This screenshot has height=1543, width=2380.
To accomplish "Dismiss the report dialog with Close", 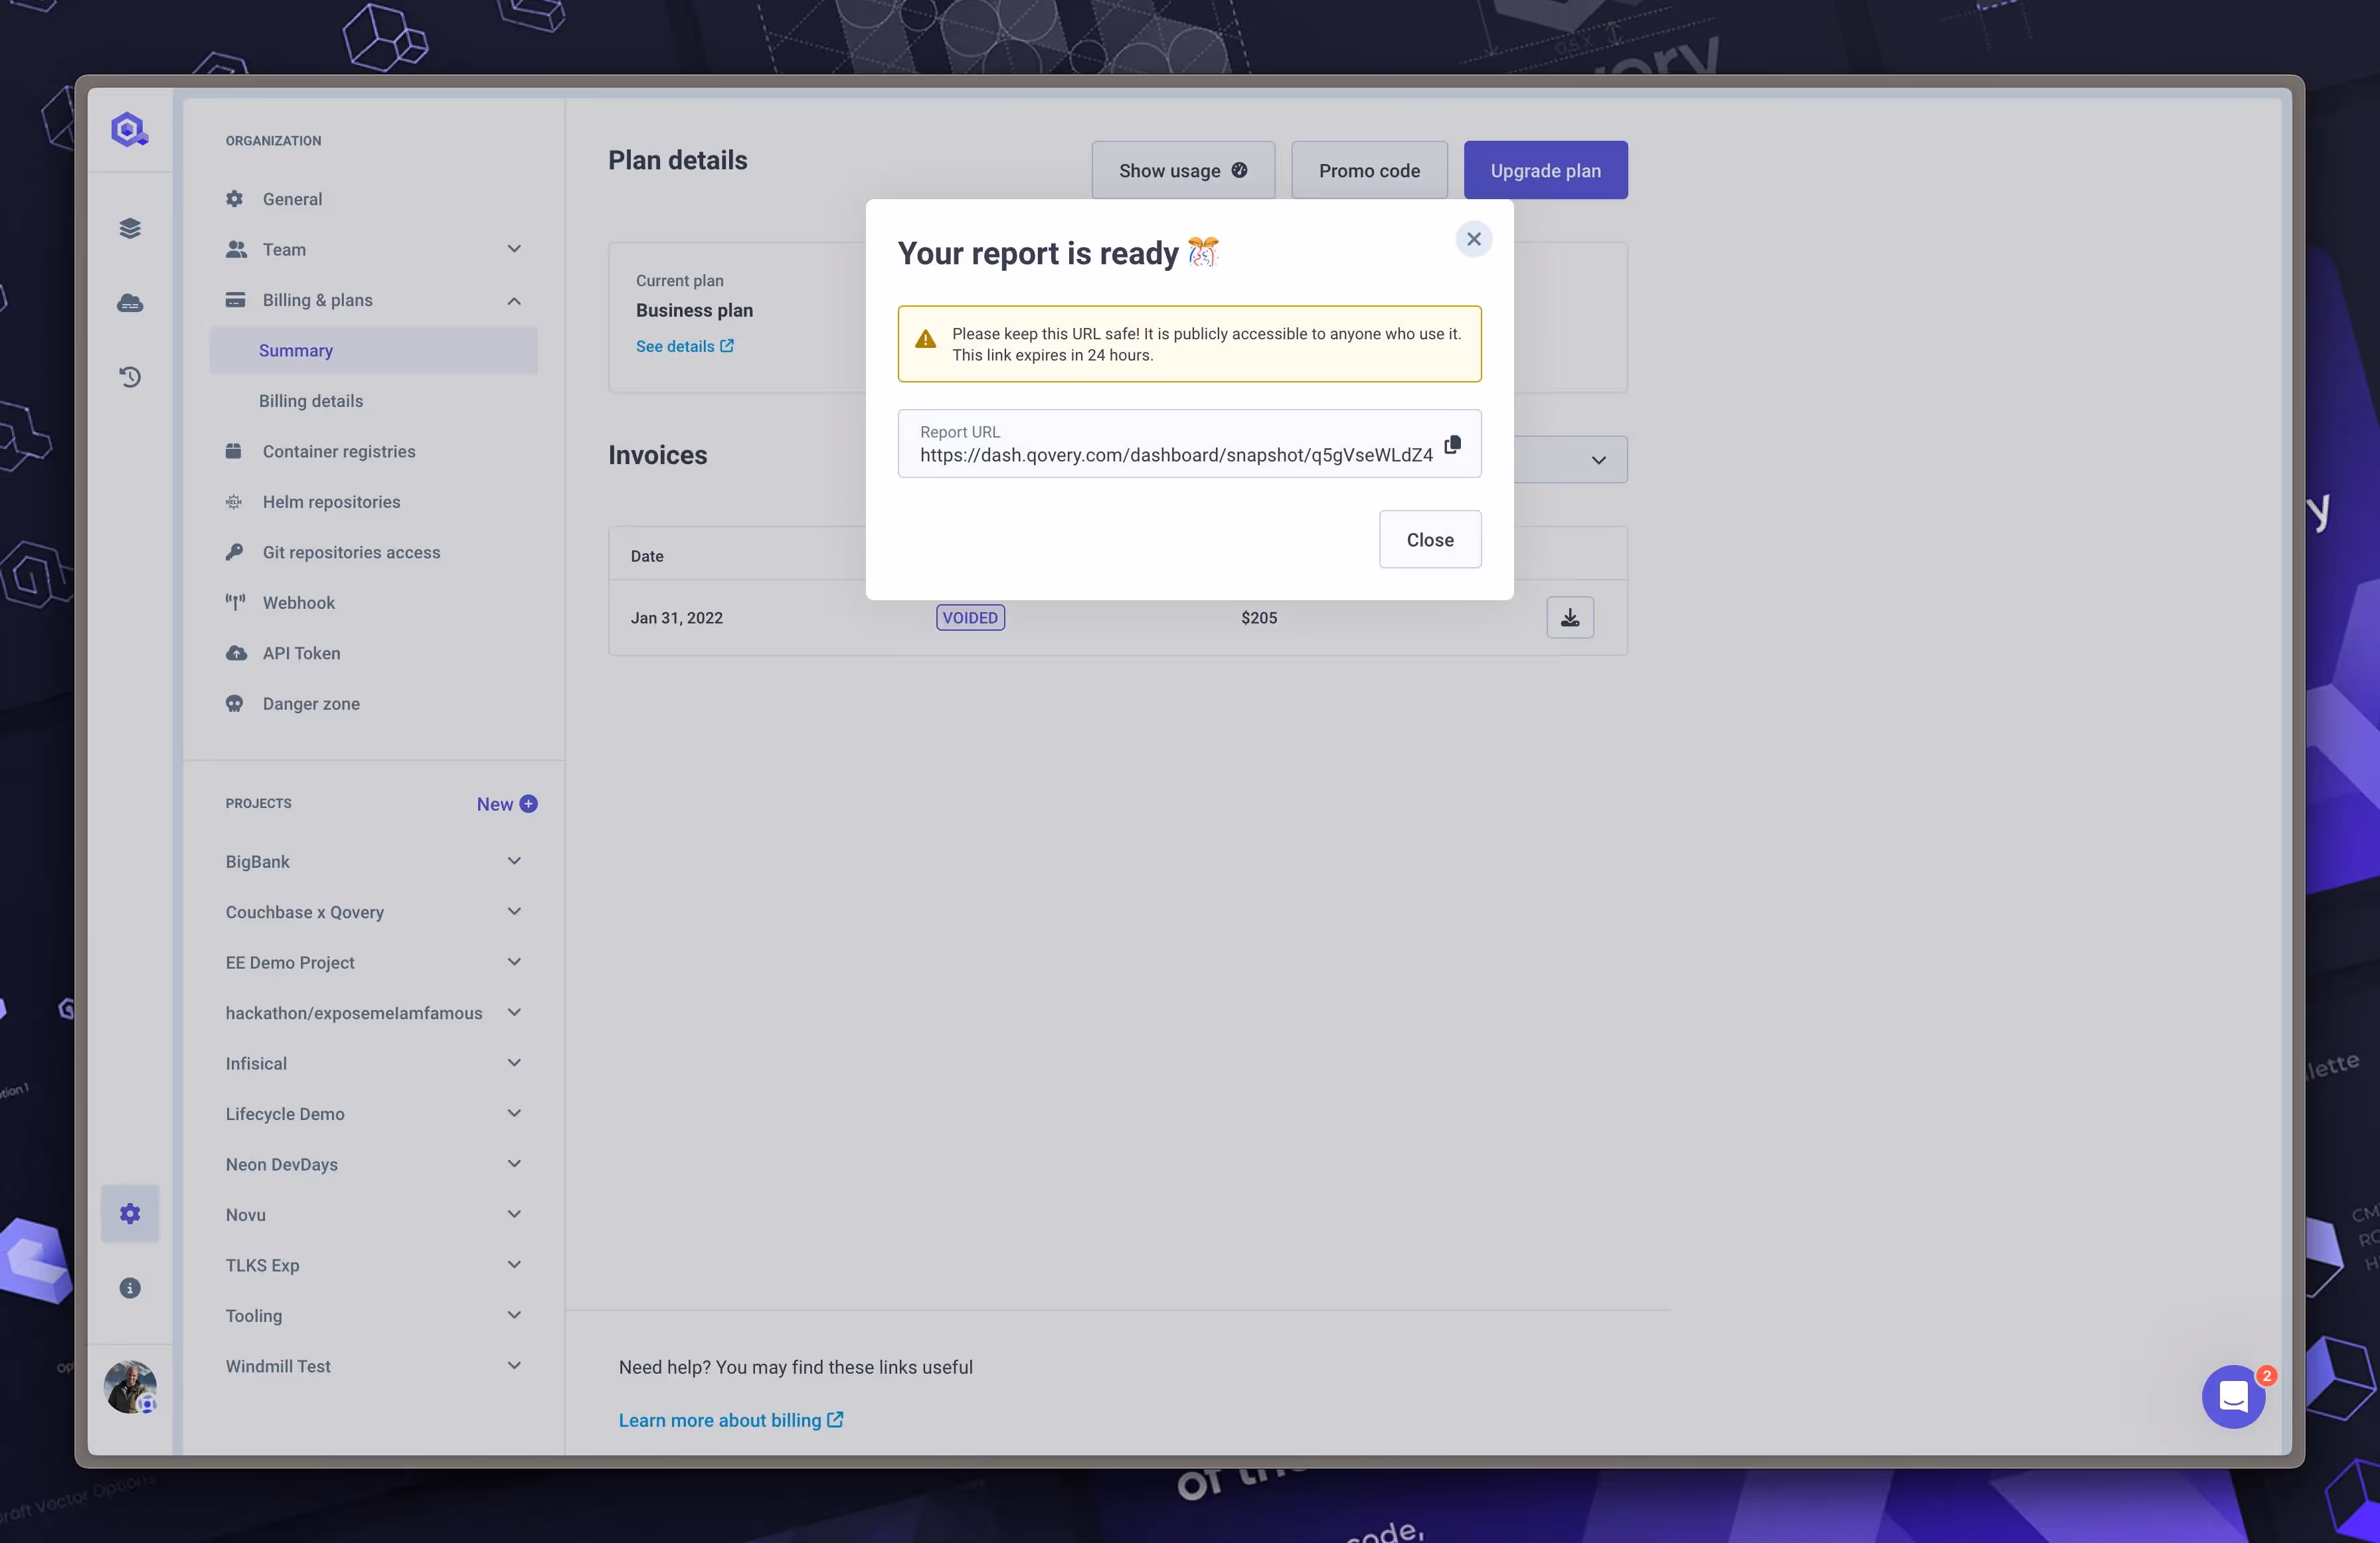I will [1429, 539].
